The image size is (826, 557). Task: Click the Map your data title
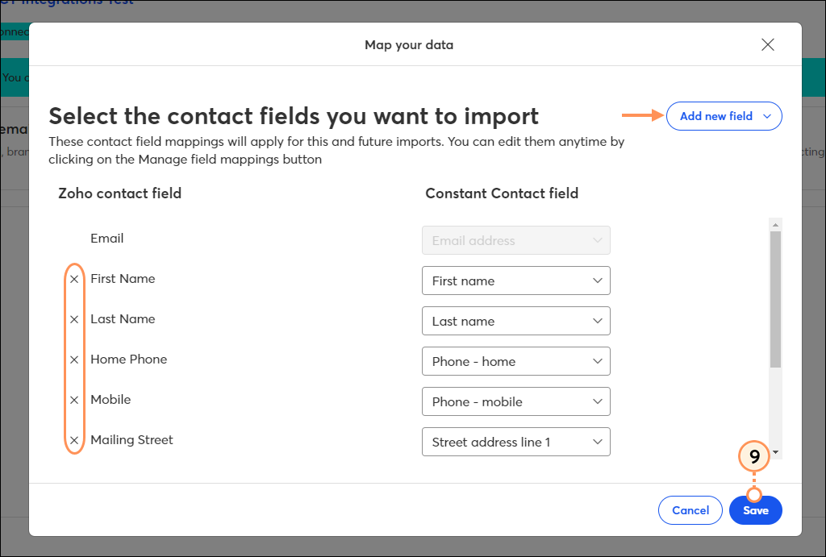409,45
